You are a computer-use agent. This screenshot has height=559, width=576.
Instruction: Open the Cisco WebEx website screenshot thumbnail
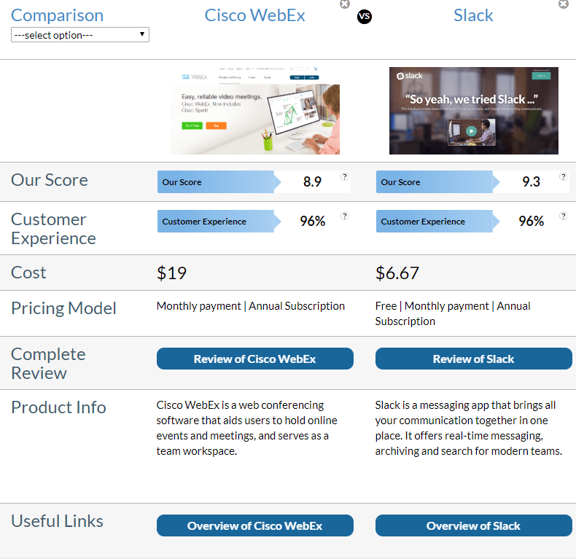pos(255,111)
